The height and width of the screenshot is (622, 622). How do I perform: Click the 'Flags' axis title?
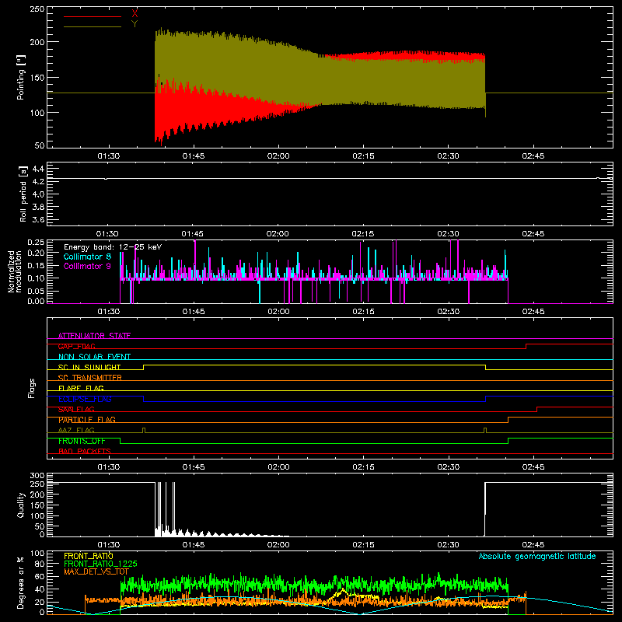point(31,388)
